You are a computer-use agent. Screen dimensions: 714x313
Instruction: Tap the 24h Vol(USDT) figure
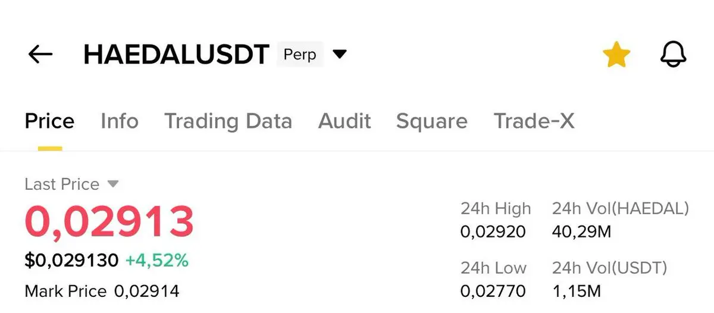click(577, 291)
